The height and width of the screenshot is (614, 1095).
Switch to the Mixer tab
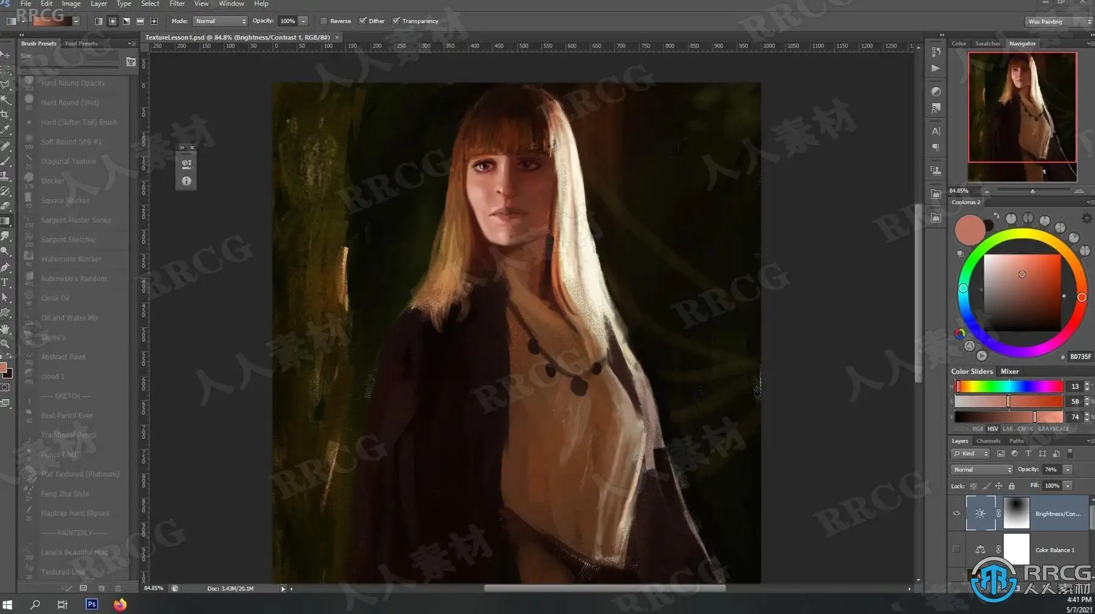1010,371
